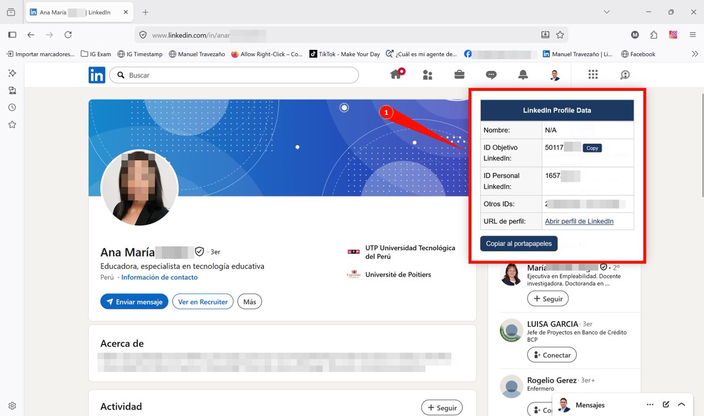Screen dimensions: 704x416
Task: Open TikTok - Make Your Day bookmark
Action: pos(345,54)
